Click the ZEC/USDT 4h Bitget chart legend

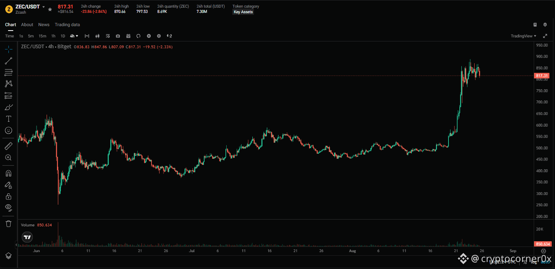(x=46, y=47)
